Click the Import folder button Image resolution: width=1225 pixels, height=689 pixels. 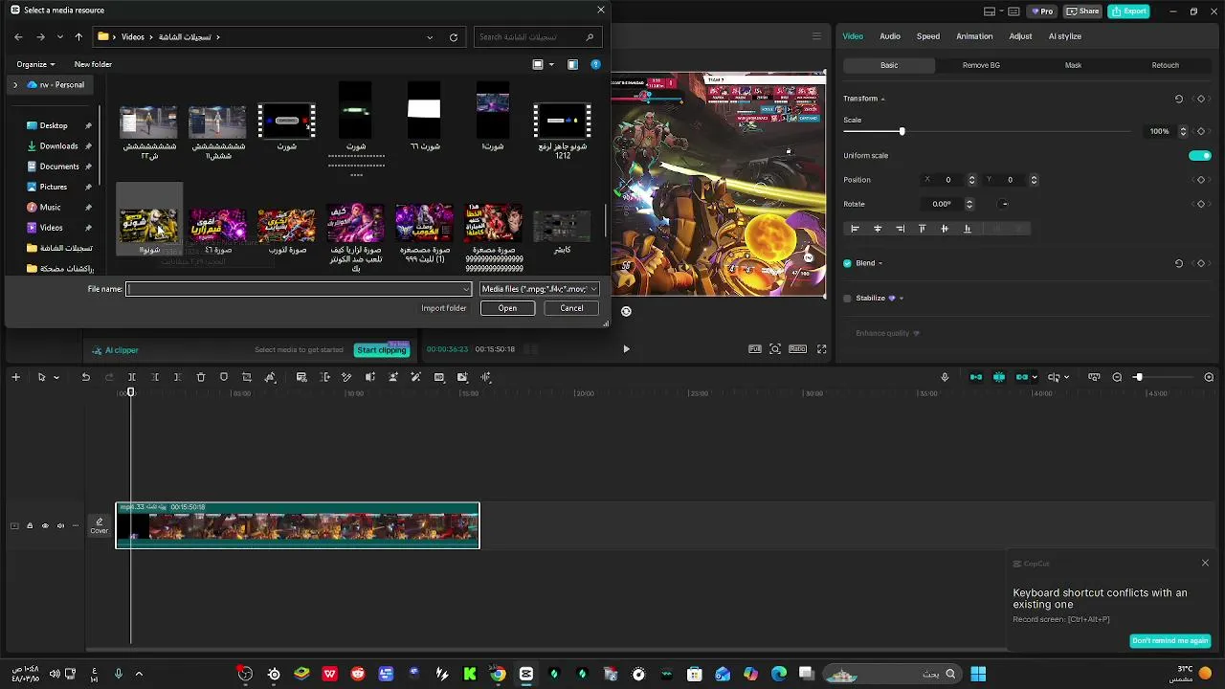click(444, 308)
